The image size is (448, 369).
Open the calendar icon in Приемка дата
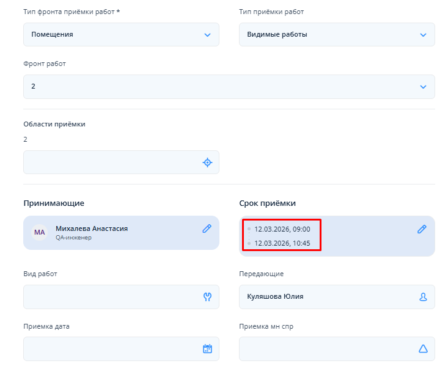pyautogui.click(x=207, y=349)
